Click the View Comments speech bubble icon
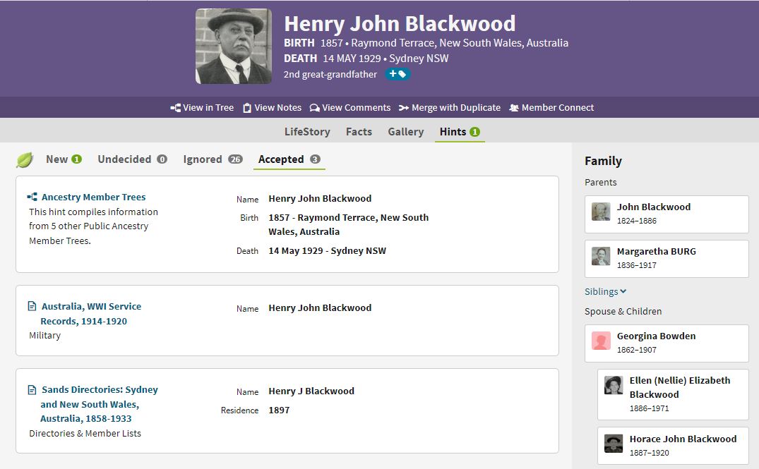759x469 pixels. 314,108
